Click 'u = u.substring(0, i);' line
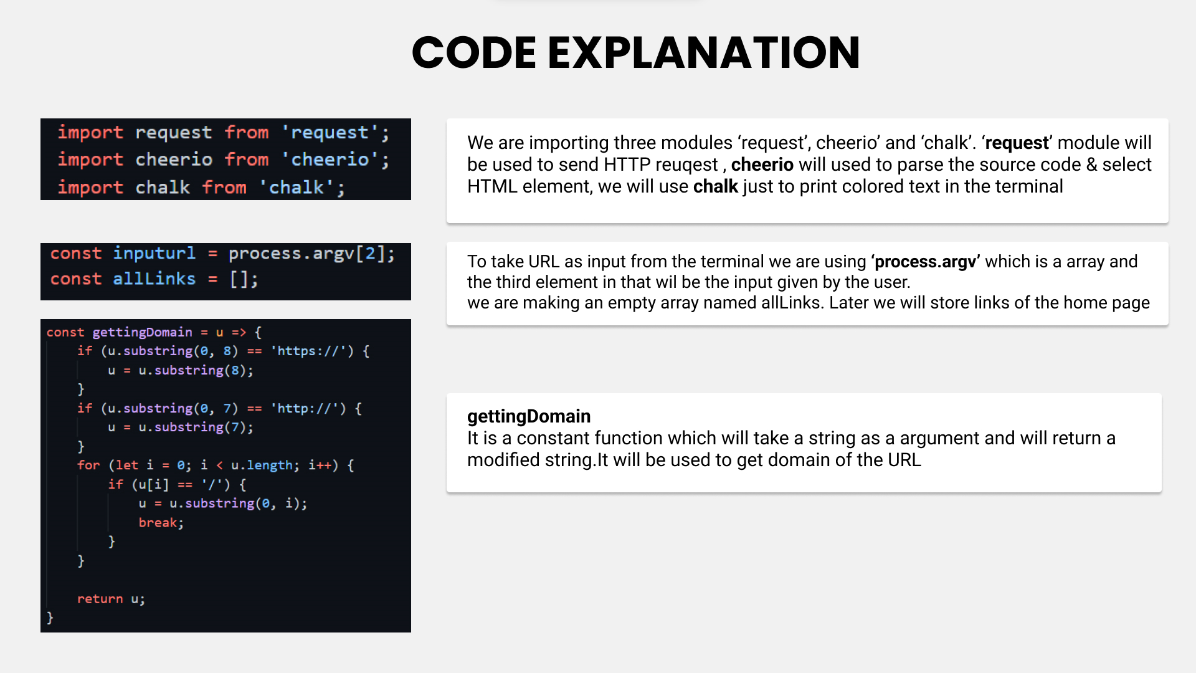The width and height of the screenshot is (1196, 673). tap(223, 503)
